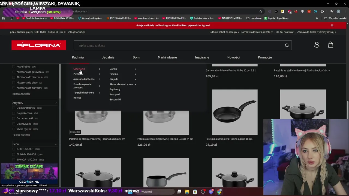Expand the Czajniki submenu arrow
349x196 pixels.
point(135,79)
